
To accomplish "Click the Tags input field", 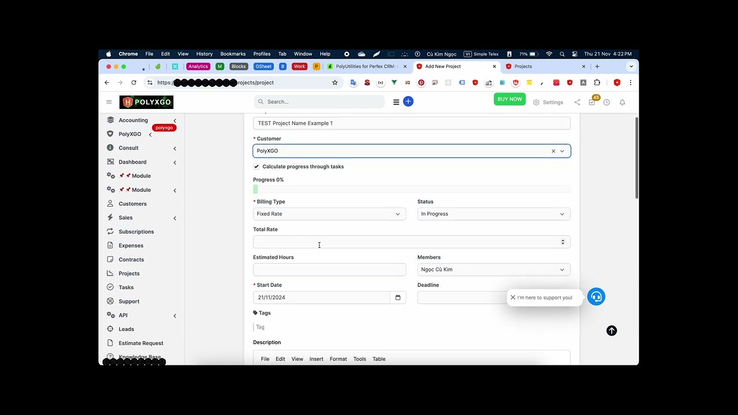I will [412, 327].
